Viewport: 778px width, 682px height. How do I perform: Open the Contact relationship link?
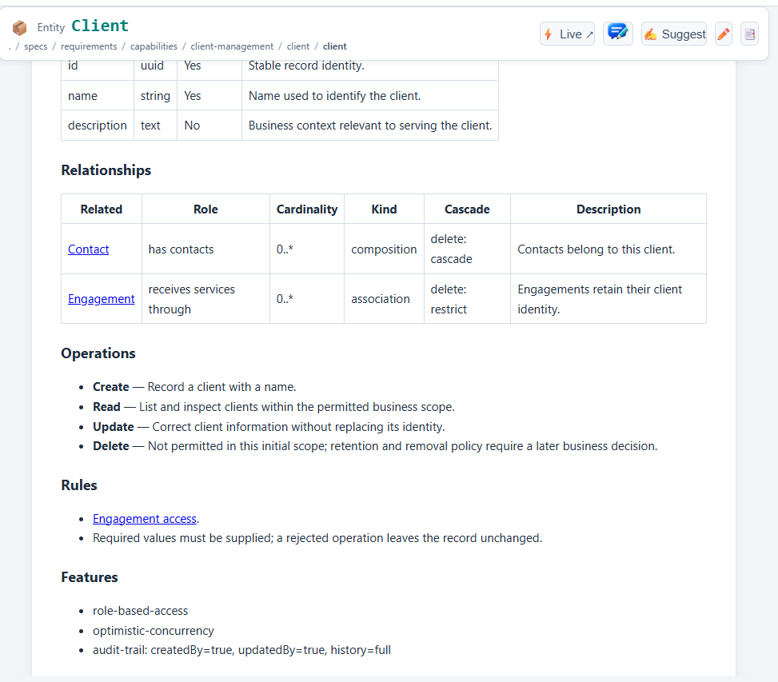(88, 249)
